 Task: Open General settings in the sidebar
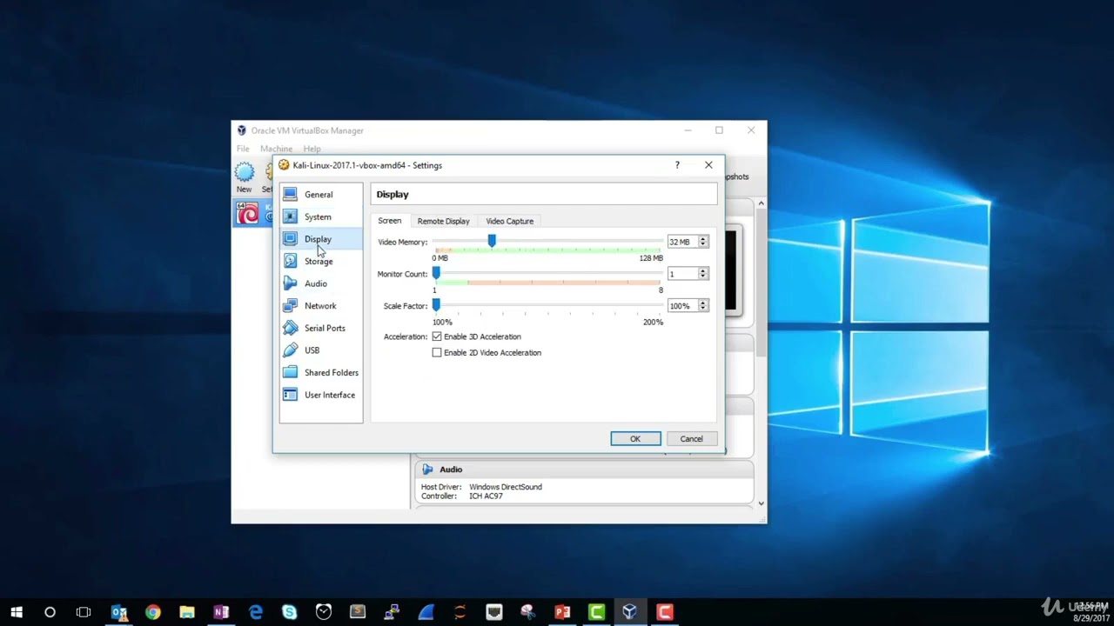[320, 195]
